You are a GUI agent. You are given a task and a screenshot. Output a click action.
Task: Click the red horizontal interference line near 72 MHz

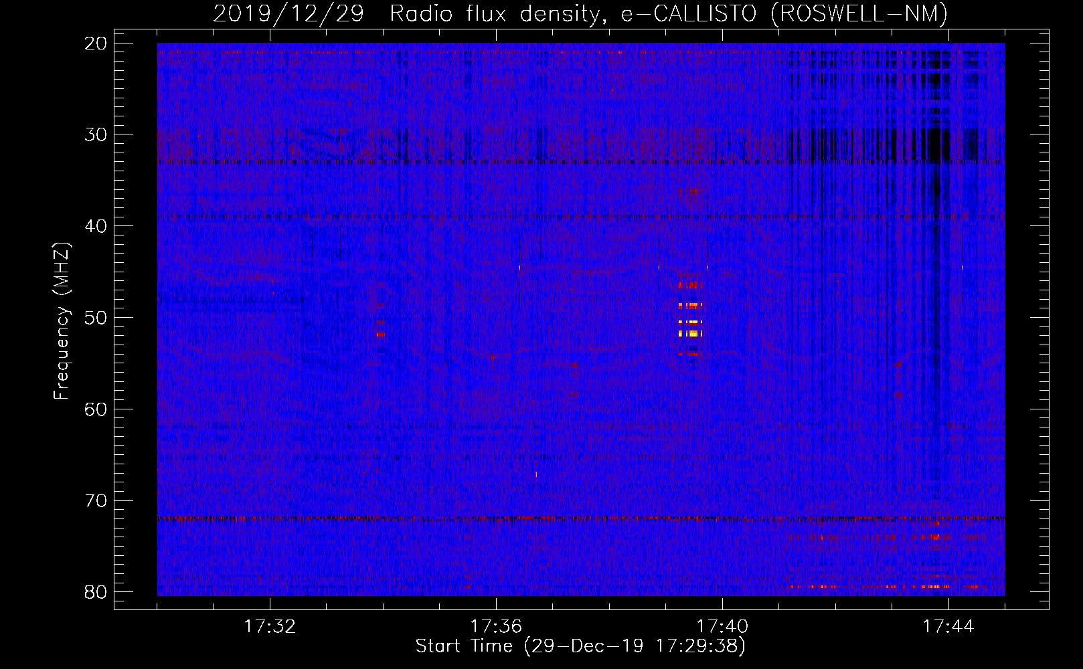[x=581, y=518]
